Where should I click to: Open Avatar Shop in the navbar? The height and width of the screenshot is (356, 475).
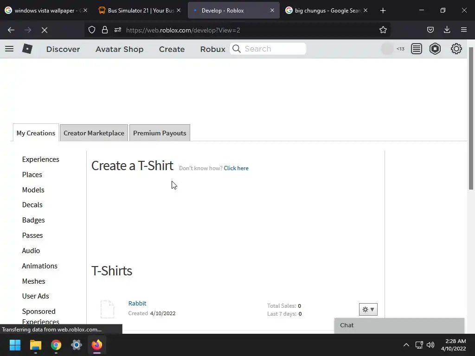click(119, 49)
